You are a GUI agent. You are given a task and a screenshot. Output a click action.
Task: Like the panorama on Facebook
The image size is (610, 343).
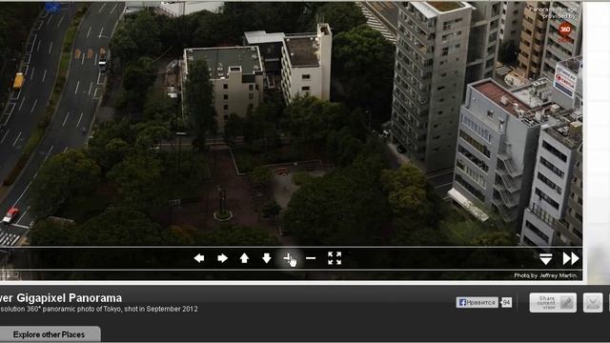pos(477,302)
